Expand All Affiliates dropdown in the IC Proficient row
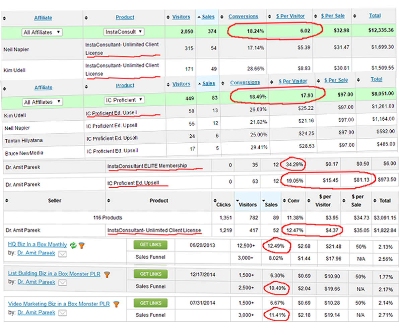402x335 pixels. coord(43,102)
